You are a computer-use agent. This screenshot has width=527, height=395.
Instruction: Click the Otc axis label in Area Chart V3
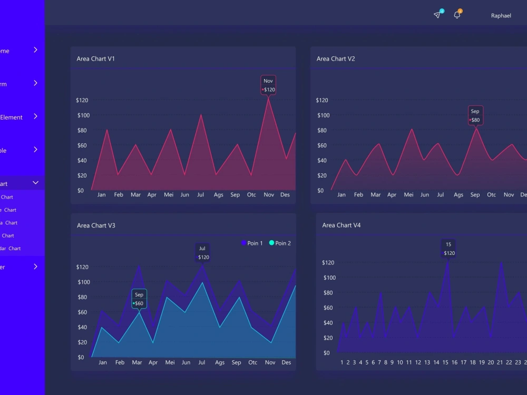(x=253, y=362)
